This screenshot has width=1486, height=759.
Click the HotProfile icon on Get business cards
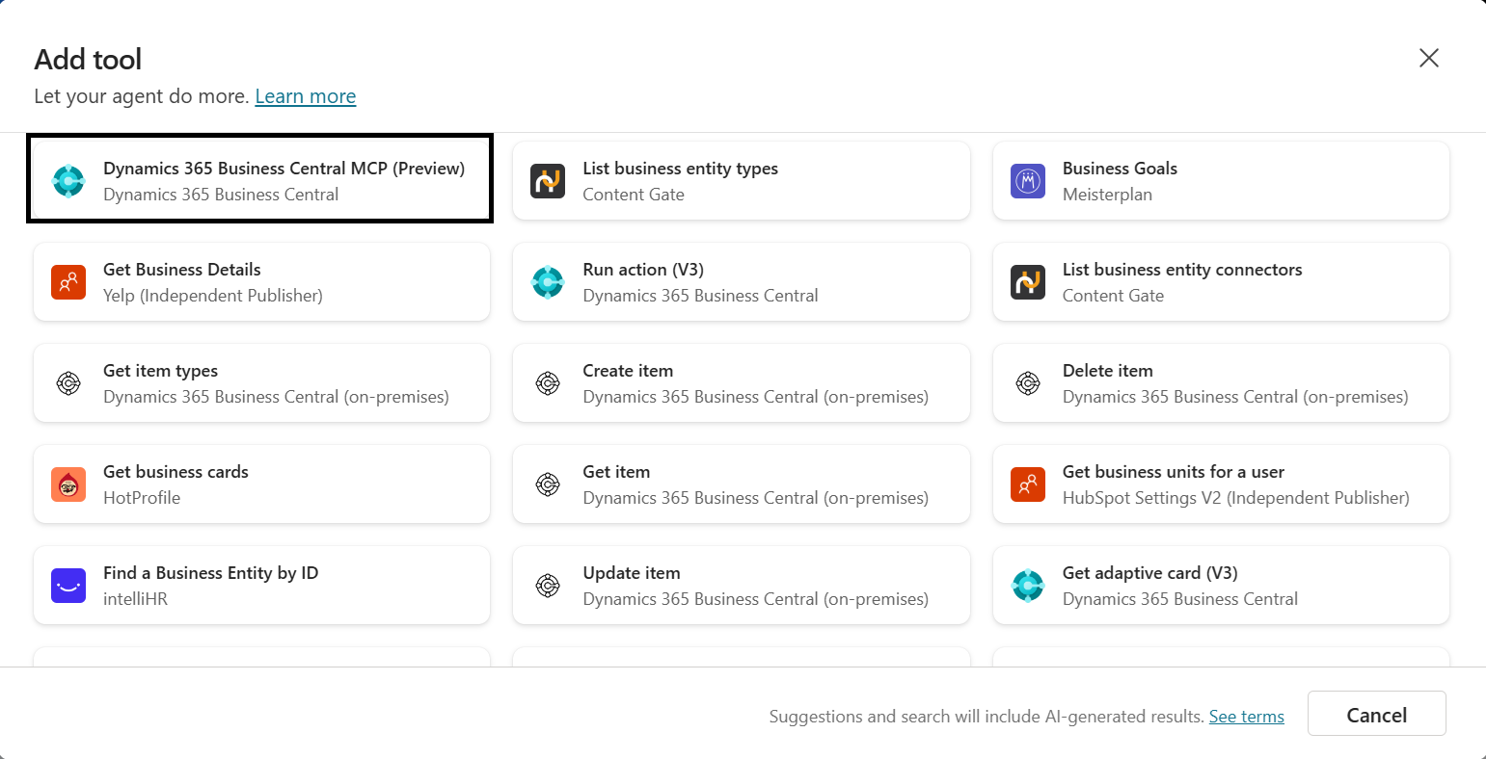68,484
